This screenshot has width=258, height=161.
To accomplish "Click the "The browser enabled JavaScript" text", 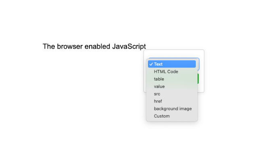I will [94, 46].
